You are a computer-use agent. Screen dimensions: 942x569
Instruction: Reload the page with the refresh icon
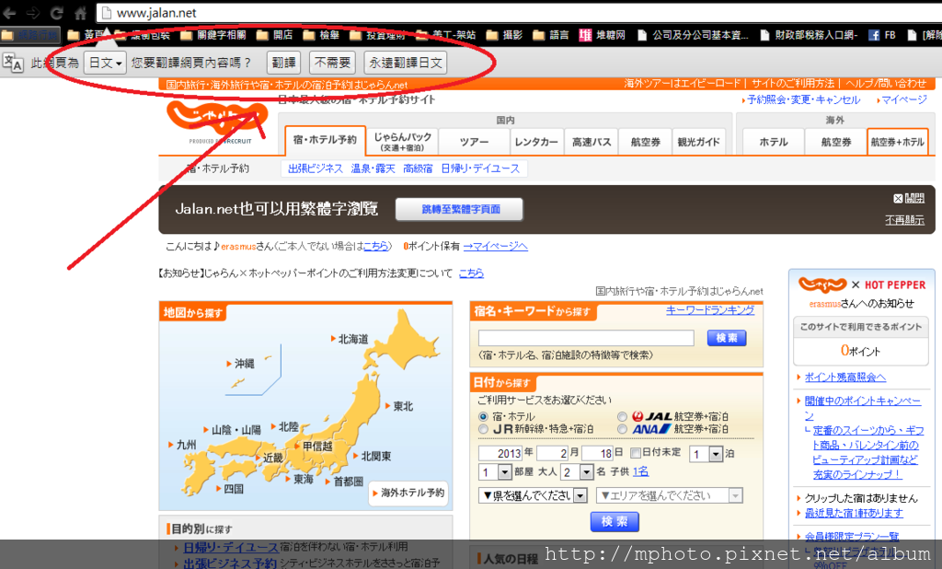[57, 13]
